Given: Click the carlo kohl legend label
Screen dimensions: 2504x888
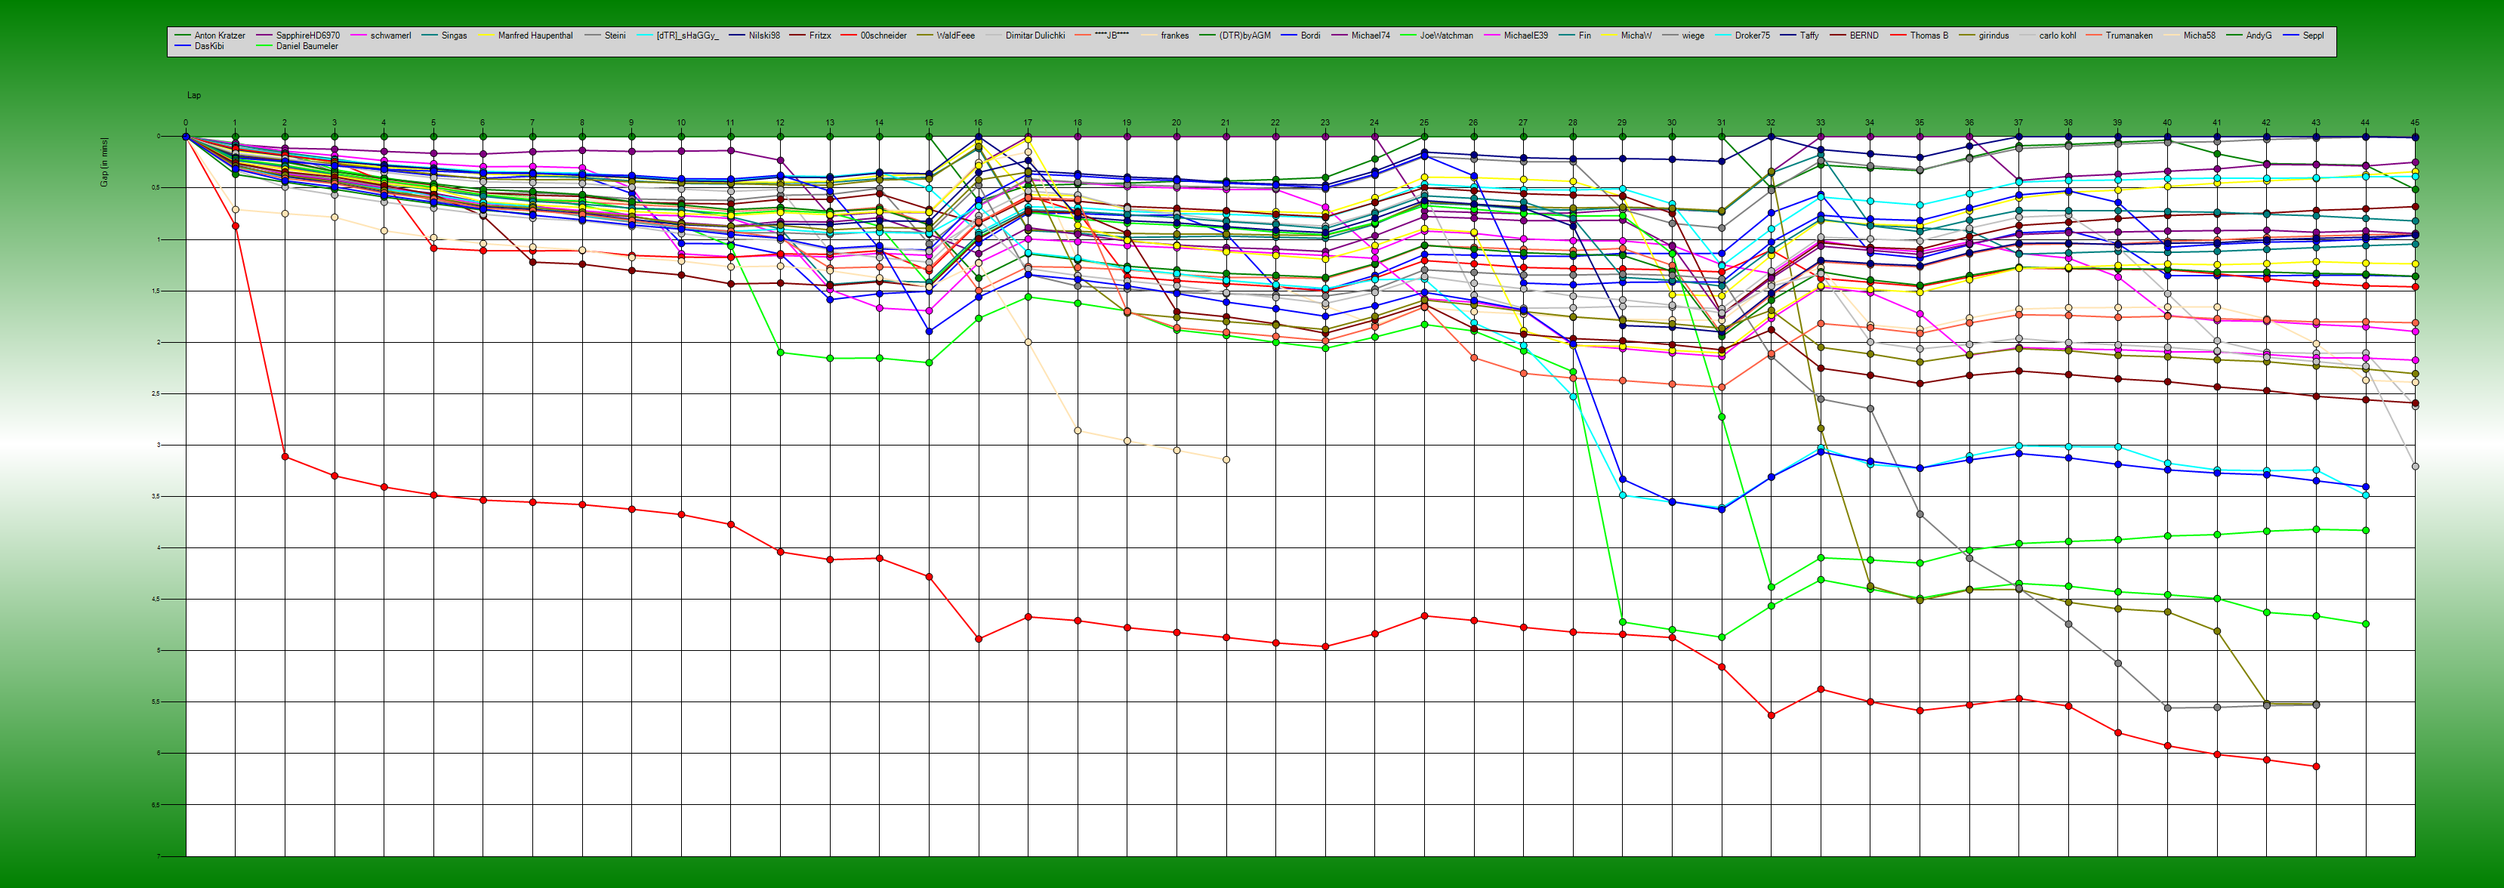Looking at the screenshot, I should (2057, 36).
